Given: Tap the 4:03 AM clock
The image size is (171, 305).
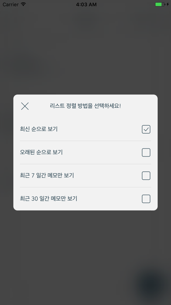Looking at the screenshot, I should [x=86, y=4].
